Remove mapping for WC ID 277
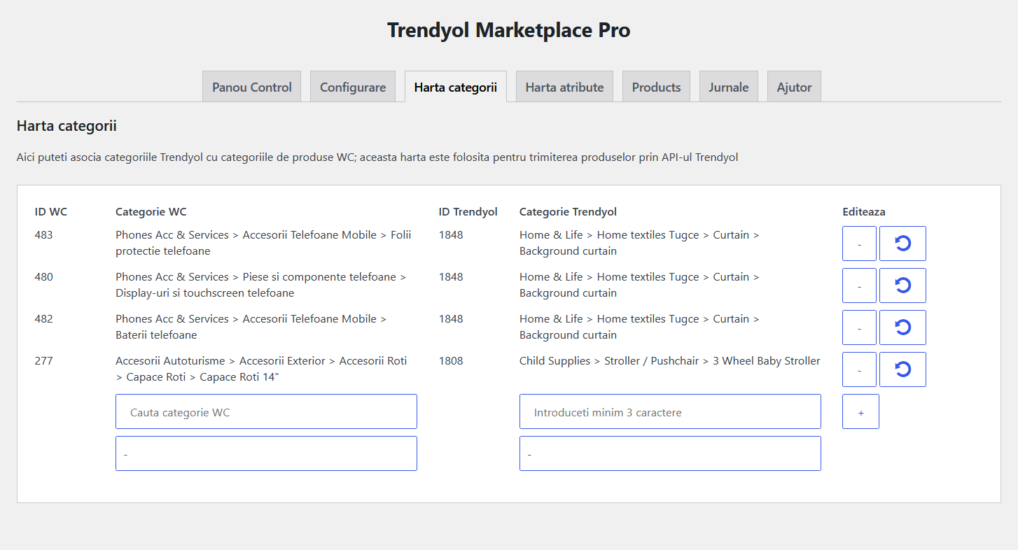1018x550 pixels. [x=859, y=369]
